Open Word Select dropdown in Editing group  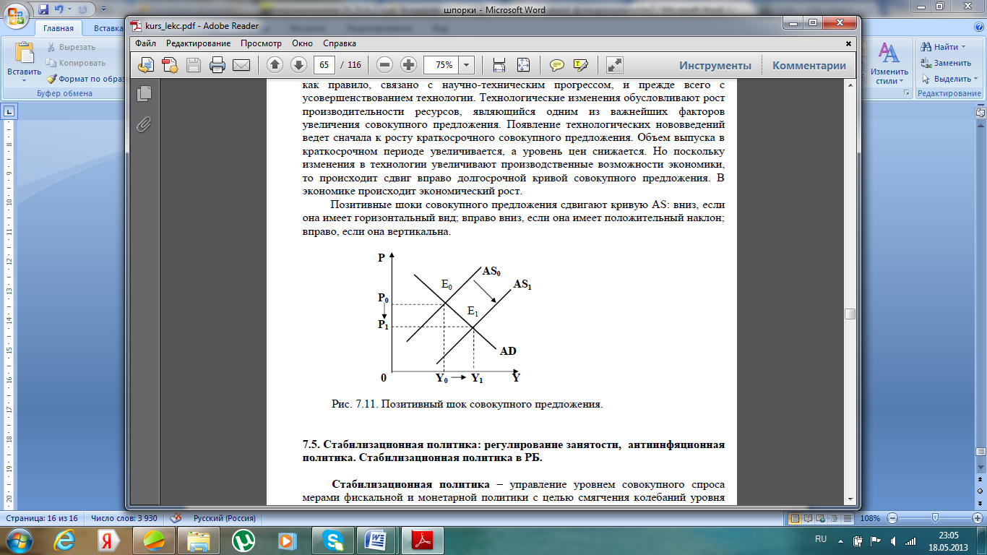(976, 79)
